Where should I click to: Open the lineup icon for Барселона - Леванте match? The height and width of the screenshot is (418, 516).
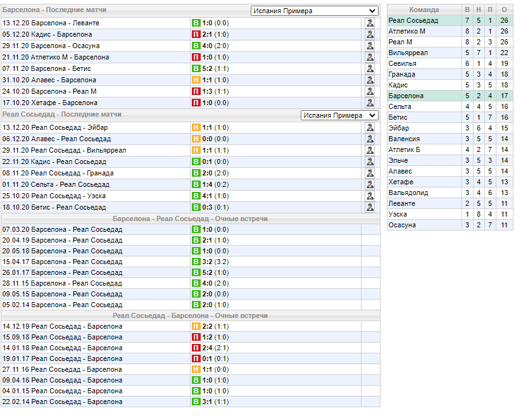[370, 23]
